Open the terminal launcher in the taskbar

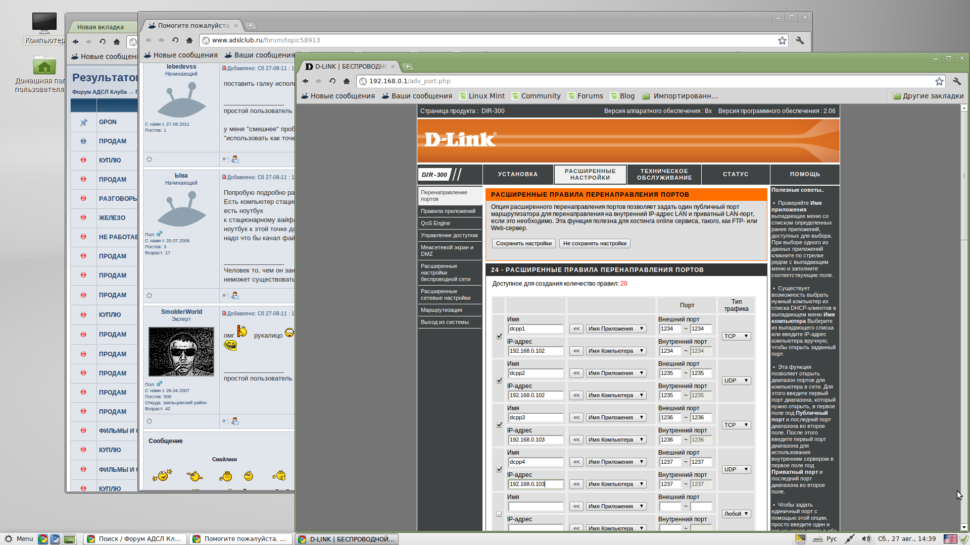(x=69, y=539)
